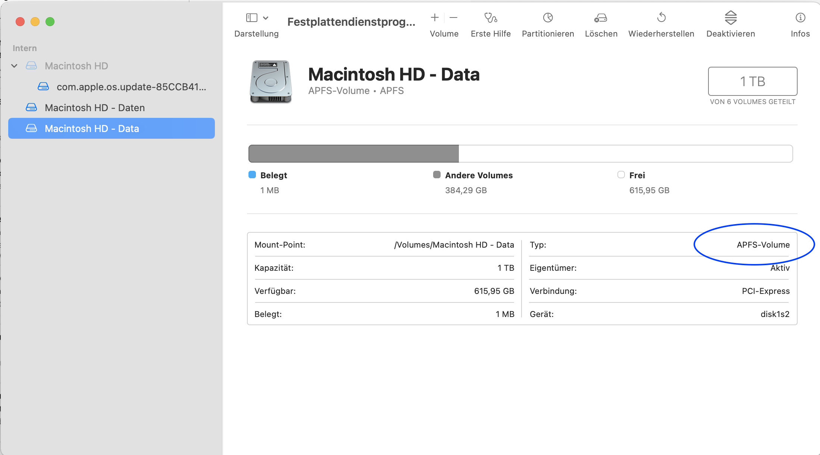Collapse the Macintosh HD disclosure chevron
This screenshot has width=820, height=455.
pyautogui.click(x=14, y=66)
